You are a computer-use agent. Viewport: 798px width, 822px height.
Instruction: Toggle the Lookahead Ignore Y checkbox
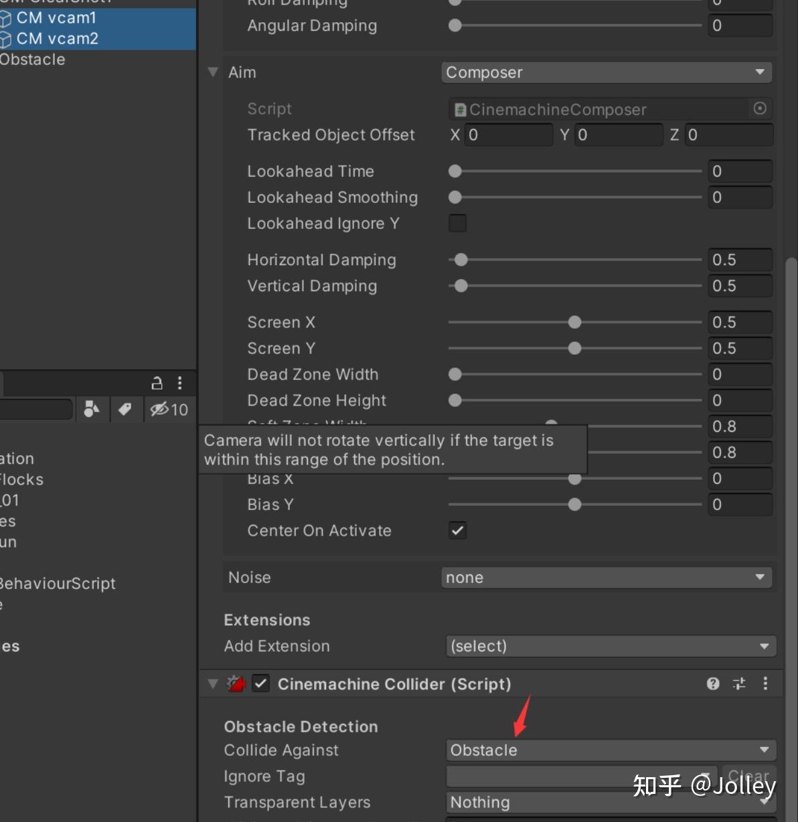[457, 223]
